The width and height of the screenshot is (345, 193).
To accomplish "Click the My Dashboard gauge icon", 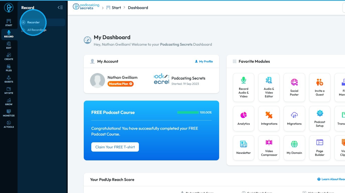I will tap(87, 40).
